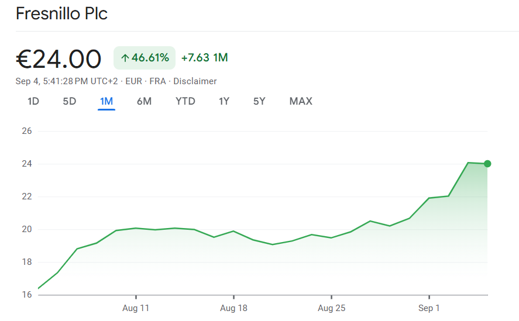519x321 pixels.
Task: Open the Disclaimer link
Action: pos(195,81)
